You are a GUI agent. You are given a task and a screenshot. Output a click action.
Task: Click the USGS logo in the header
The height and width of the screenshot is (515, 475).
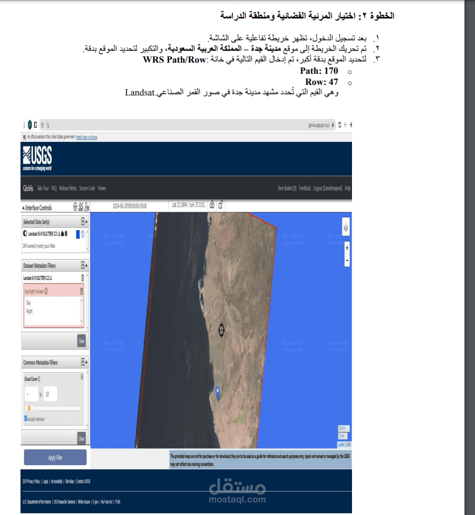(x=37, y=158)
